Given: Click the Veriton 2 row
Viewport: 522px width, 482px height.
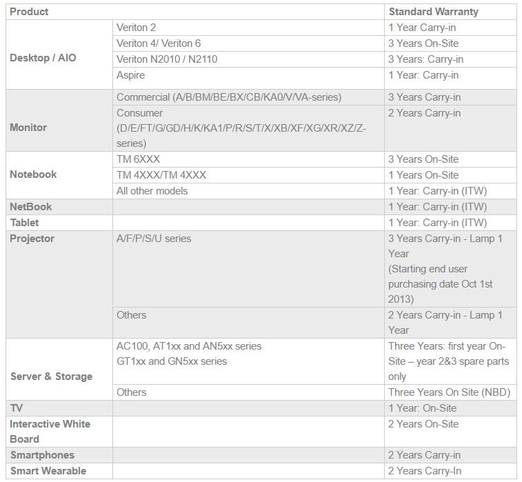Looking at the screenshot, I should 137,28.
